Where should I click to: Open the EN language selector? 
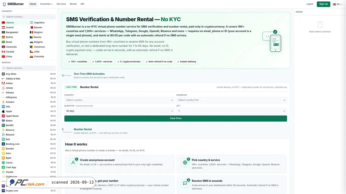tap(337, 4)
